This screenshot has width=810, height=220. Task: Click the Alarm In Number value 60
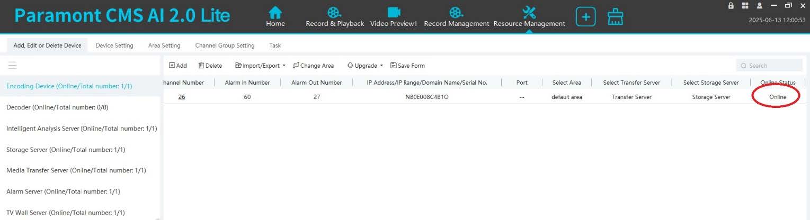coord(247,97)
